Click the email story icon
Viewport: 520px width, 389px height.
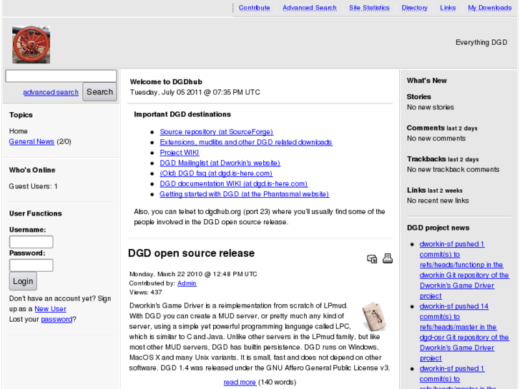point(372,258)
